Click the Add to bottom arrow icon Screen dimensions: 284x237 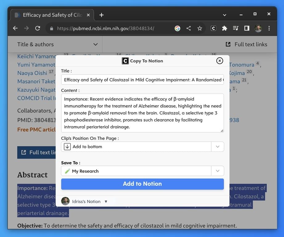[x=67, y=147]
